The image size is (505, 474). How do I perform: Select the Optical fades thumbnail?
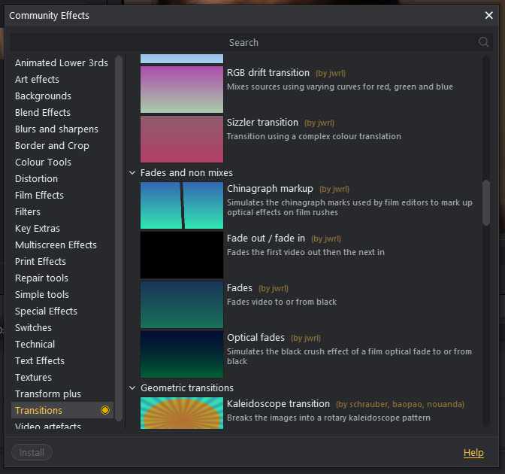pyautogui.click(x=182, y=354)
